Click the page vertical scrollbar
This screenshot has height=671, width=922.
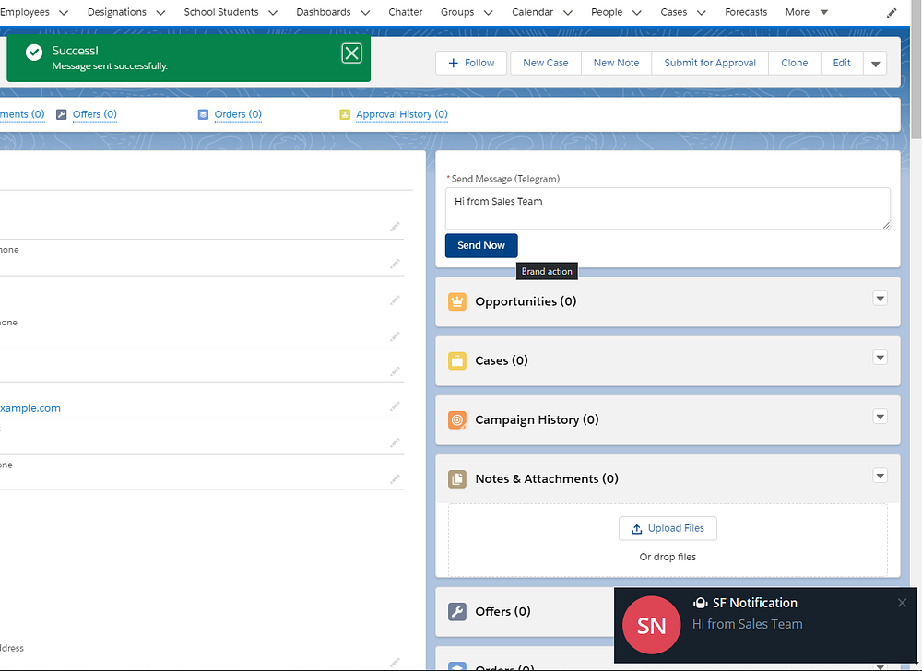click(916, 69)
